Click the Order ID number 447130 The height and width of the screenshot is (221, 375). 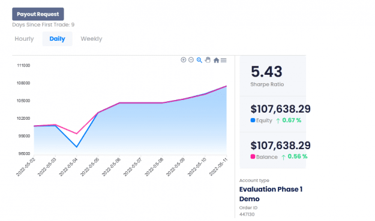[x=247, y=214]
